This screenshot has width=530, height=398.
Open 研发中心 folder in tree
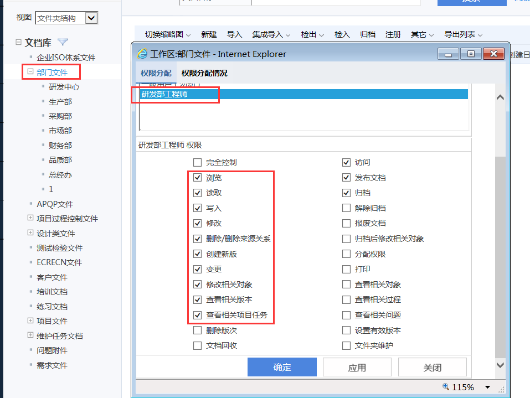(x=64, y=87)
